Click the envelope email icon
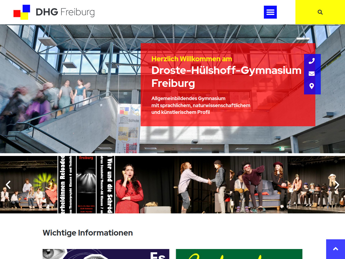This screenshot has width=345, height=259. pos(312,74)
